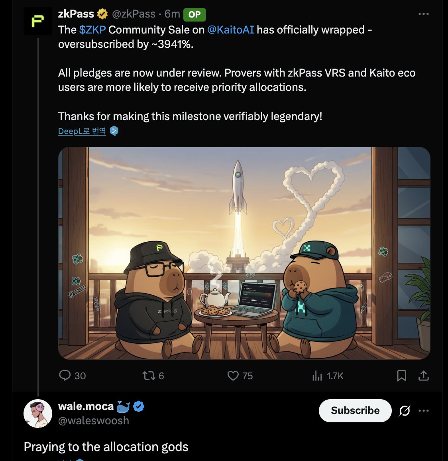Open the capybara rocket launch image
Screen dimensions: 448x461
(244, 253)
